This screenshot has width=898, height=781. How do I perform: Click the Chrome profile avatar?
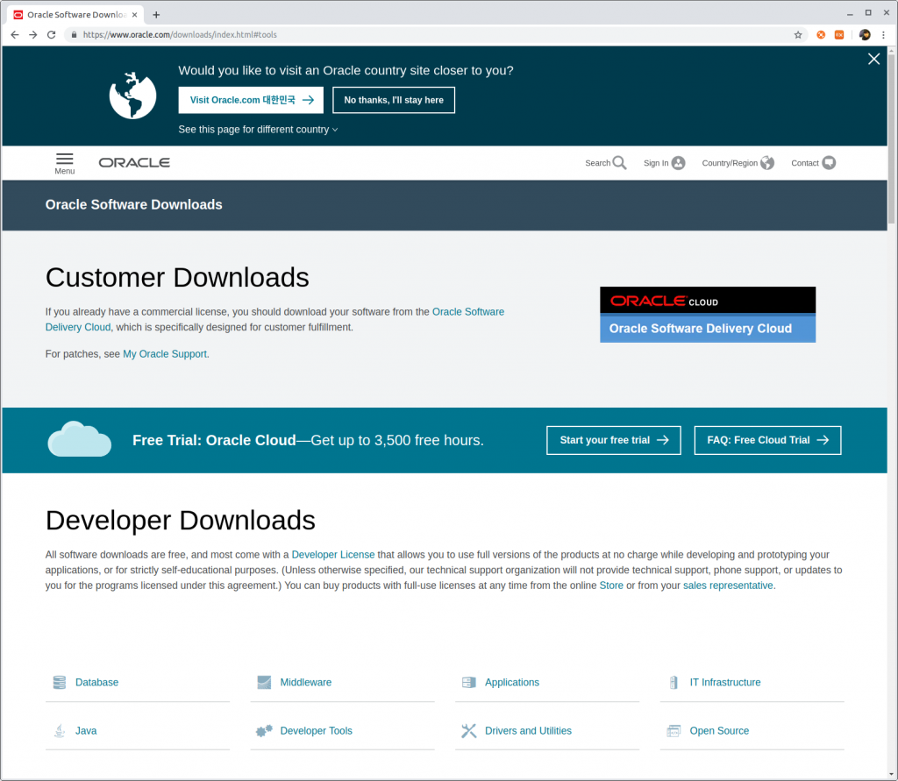865,35
